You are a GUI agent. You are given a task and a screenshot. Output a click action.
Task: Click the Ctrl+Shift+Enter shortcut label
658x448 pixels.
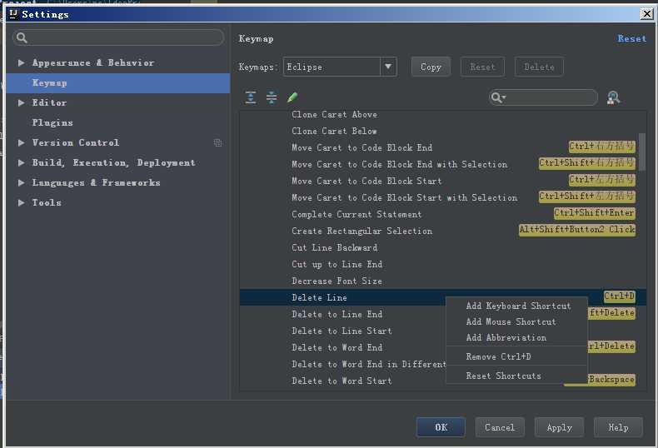point(594,213)
